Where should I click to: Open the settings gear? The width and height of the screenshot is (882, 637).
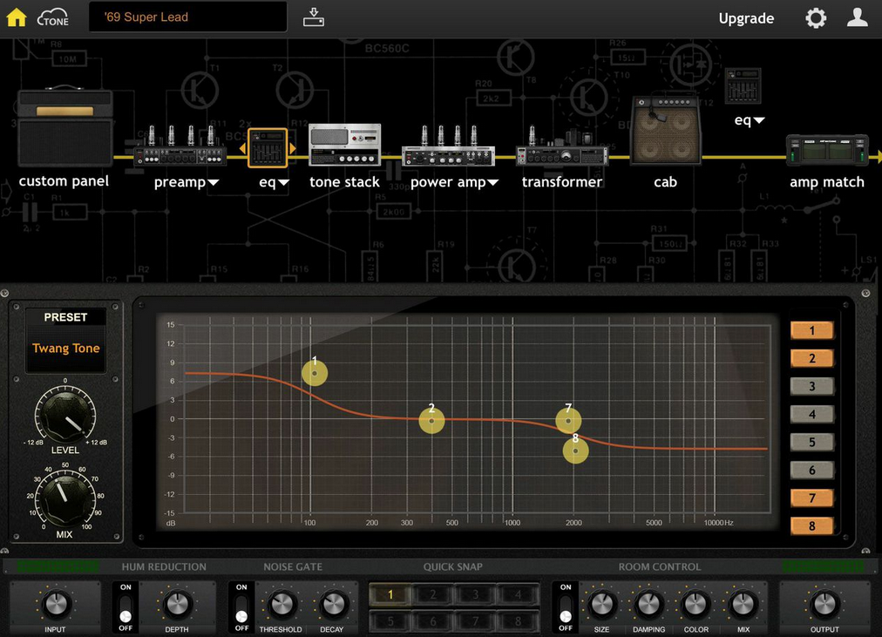tap(816, 18)
